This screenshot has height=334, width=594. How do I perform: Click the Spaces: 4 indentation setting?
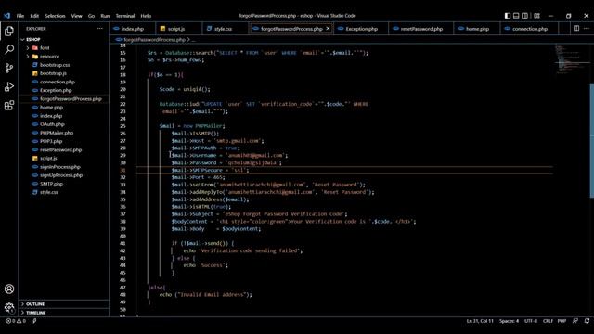[x=509, y=321]
